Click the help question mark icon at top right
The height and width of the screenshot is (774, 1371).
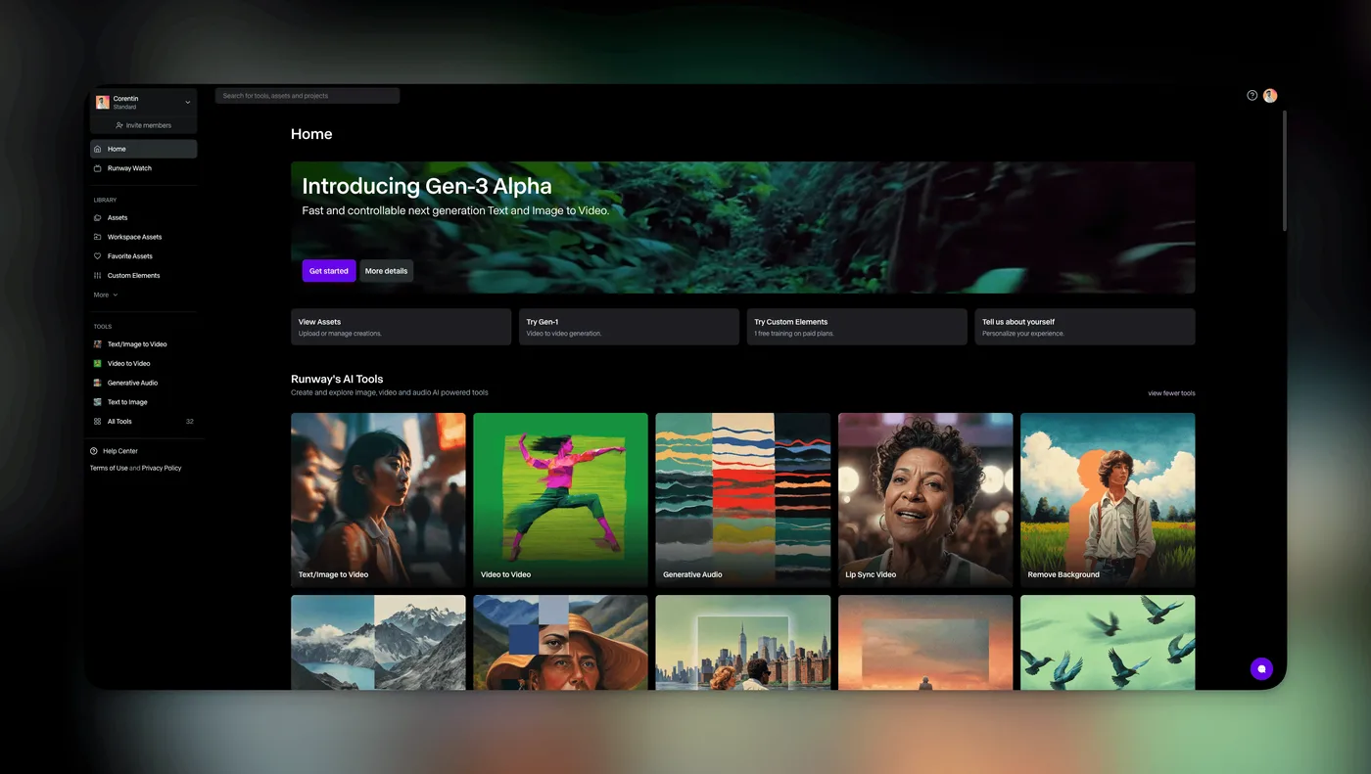(1252, 96)
